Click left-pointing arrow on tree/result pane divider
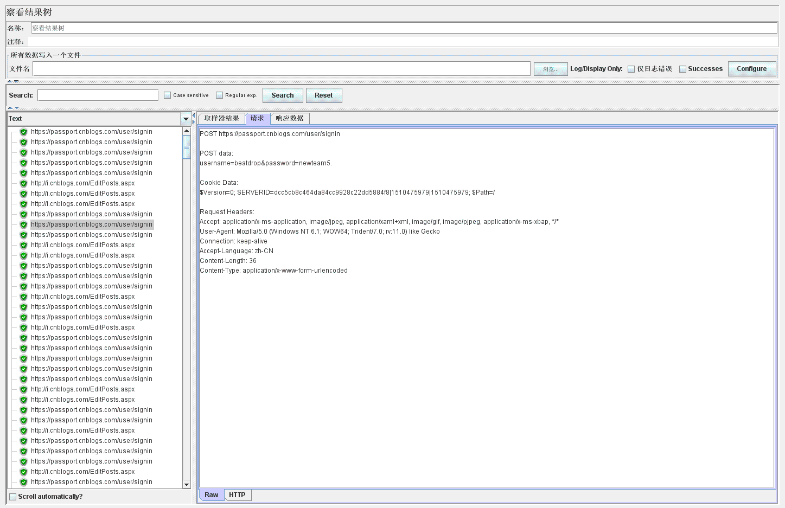The image size is (785, 508). click(x=194, y=115)
